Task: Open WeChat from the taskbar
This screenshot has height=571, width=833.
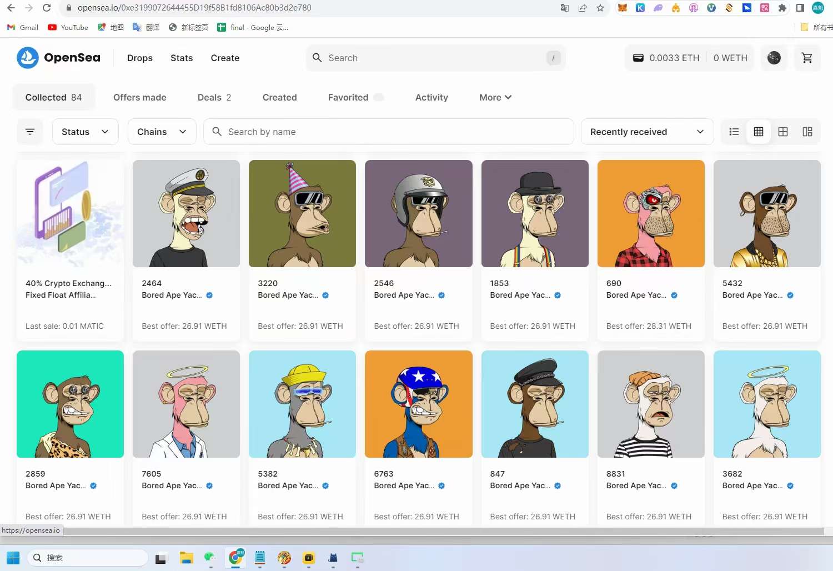Action: click(x=210, y=558)
